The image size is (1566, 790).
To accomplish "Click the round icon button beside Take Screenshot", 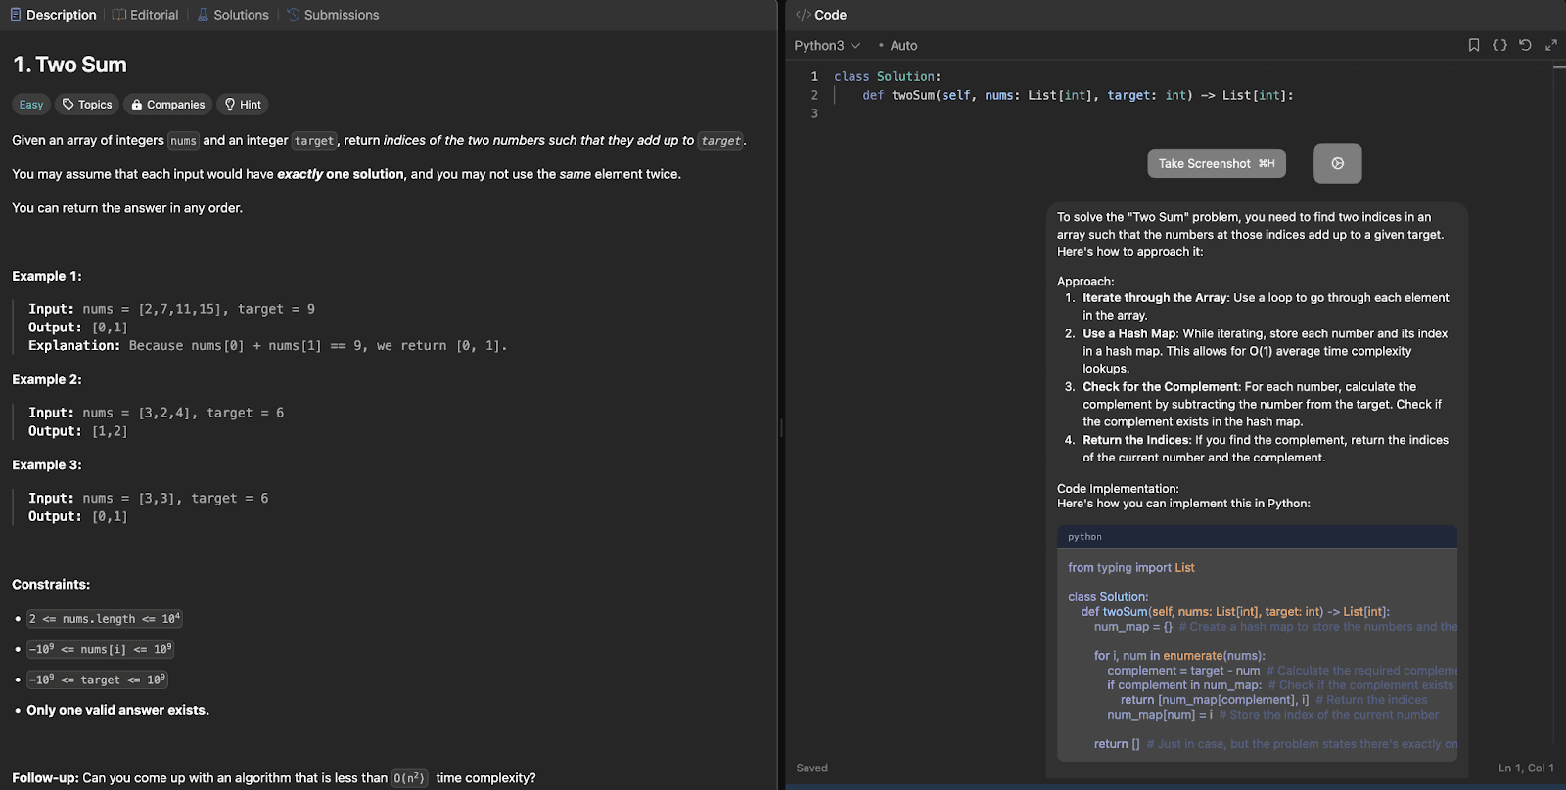I will point(1337,163).
